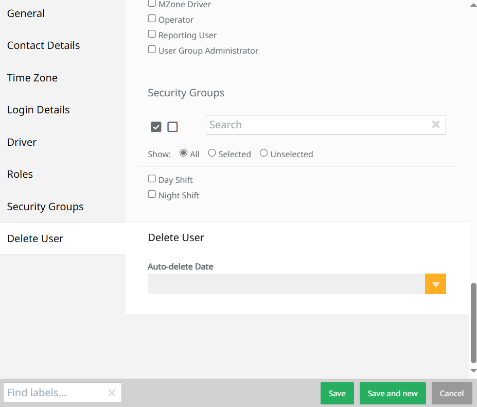Focus the Security Groups Search field

click(318, 125)
